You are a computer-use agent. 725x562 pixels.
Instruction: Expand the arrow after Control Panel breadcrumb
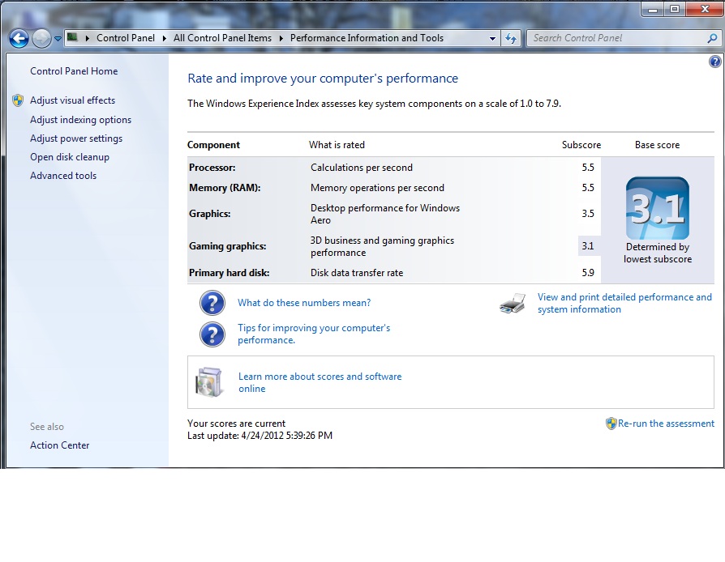click(164, 38)
